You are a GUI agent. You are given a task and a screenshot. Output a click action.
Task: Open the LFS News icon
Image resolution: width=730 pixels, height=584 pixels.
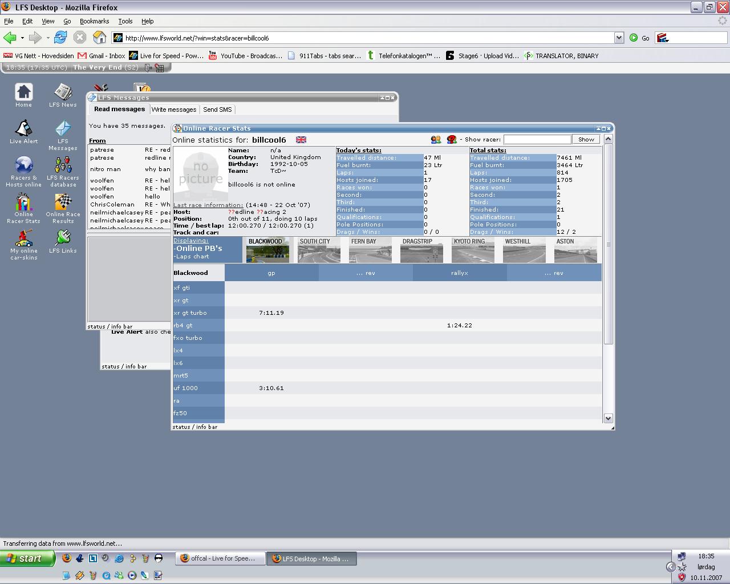tap(63, 95)
